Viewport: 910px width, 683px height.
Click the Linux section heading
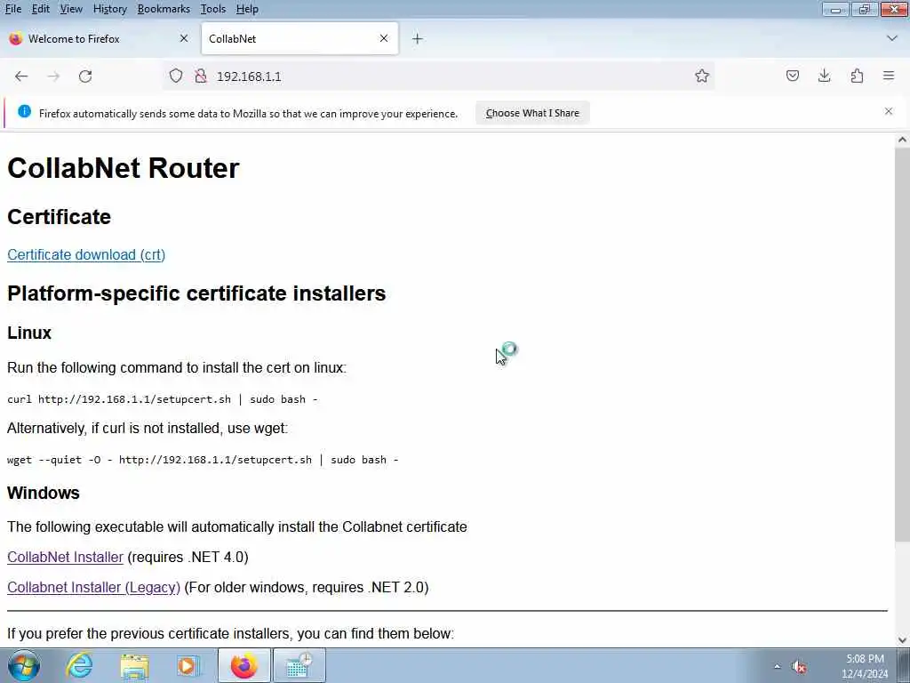pyautogui.click(x=29, y=333)
